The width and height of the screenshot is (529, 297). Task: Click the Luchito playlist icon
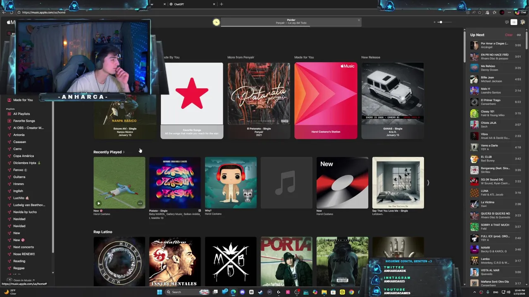coord(9,198)
